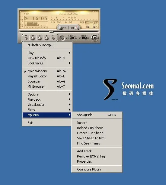The height and width of the screenshot is (185, 166).
Task: Click the previous track button
Action: 26,38
